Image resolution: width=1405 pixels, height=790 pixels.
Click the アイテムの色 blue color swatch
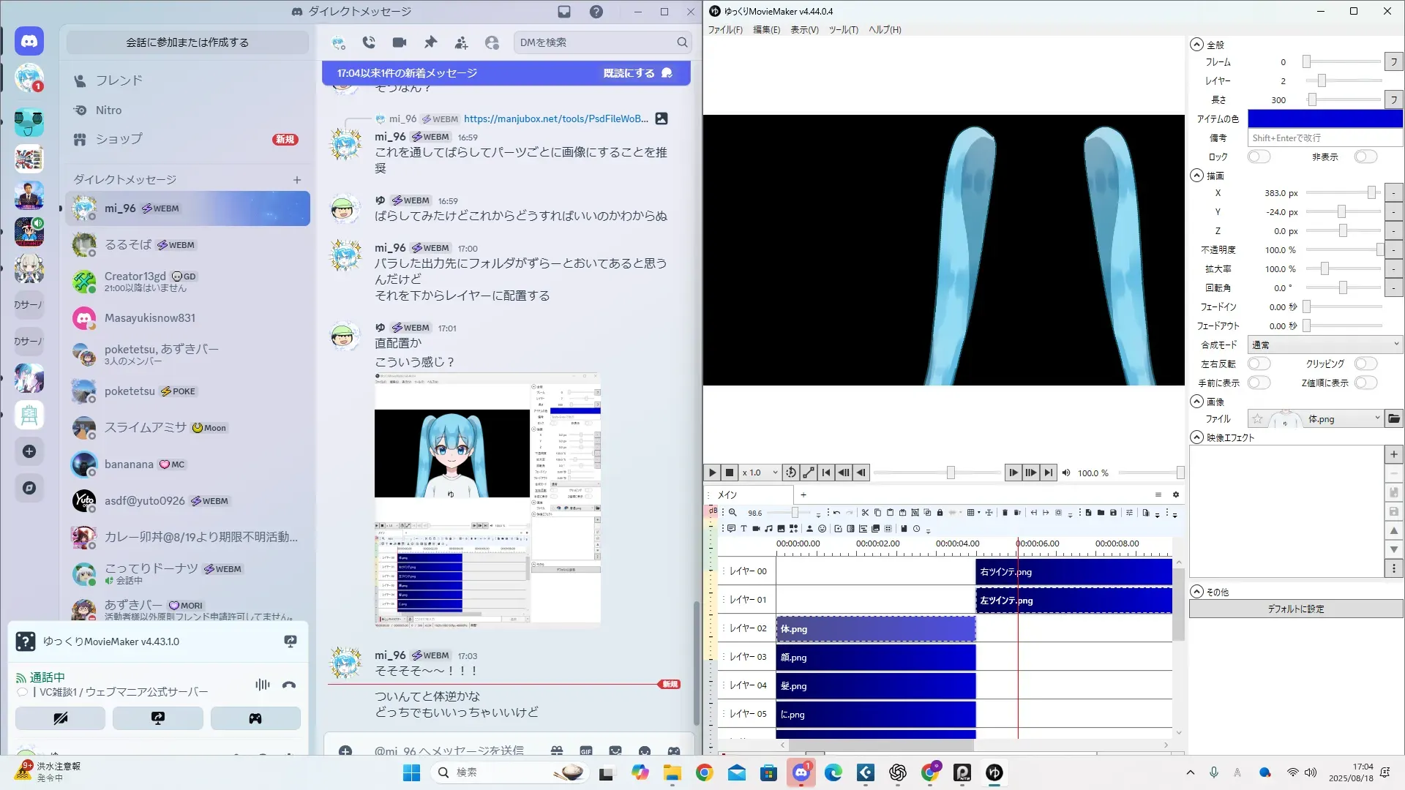[x=1325, y=118]
